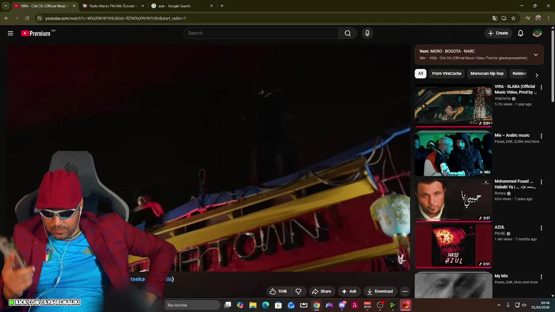Expand the Mix playlist panel chevron
The height and width of the screenshot is (312, 555).
[x=536, y=55]
